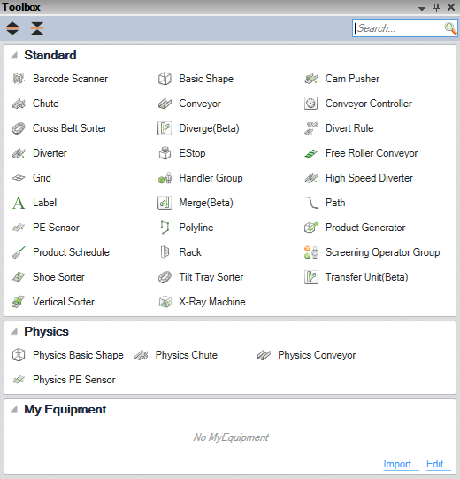Select the Barcode Scanner icon

click(19, 79)
